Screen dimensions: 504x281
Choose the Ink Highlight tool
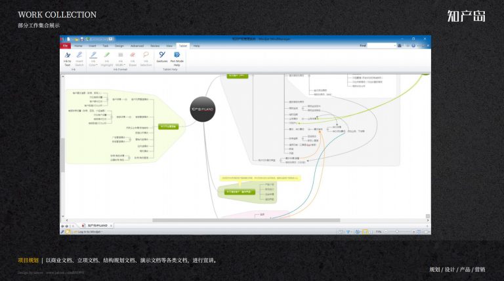[x=107, y=59]
